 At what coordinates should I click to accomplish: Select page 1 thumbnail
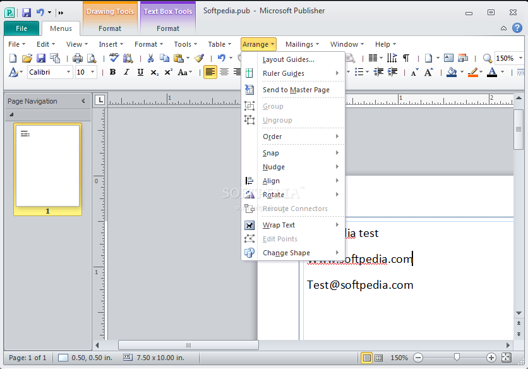(x=47, y=169)
